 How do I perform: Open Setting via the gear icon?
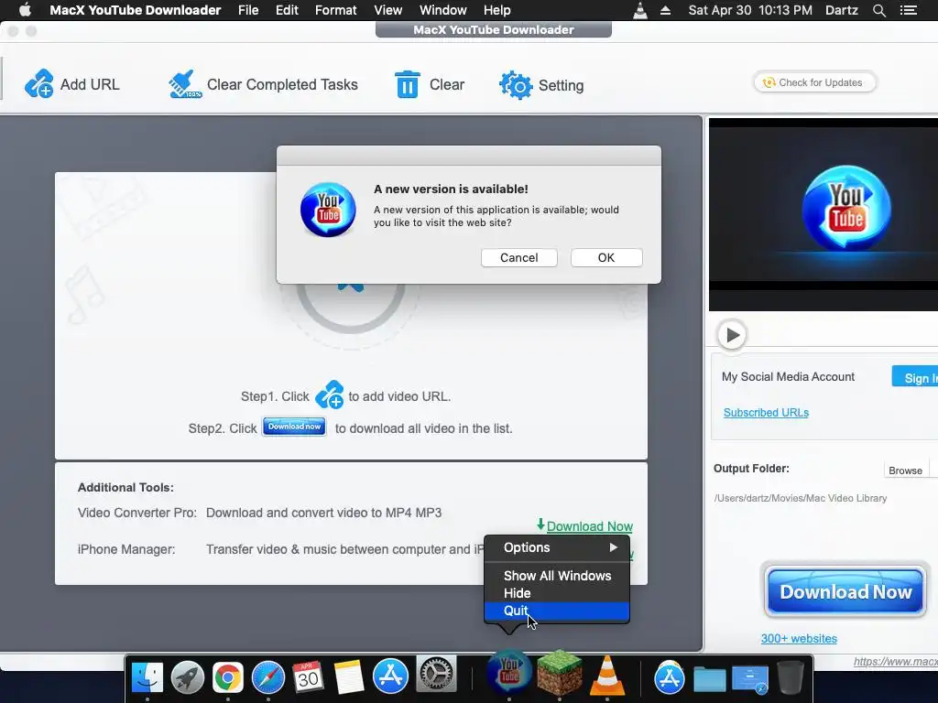(515, 85)
